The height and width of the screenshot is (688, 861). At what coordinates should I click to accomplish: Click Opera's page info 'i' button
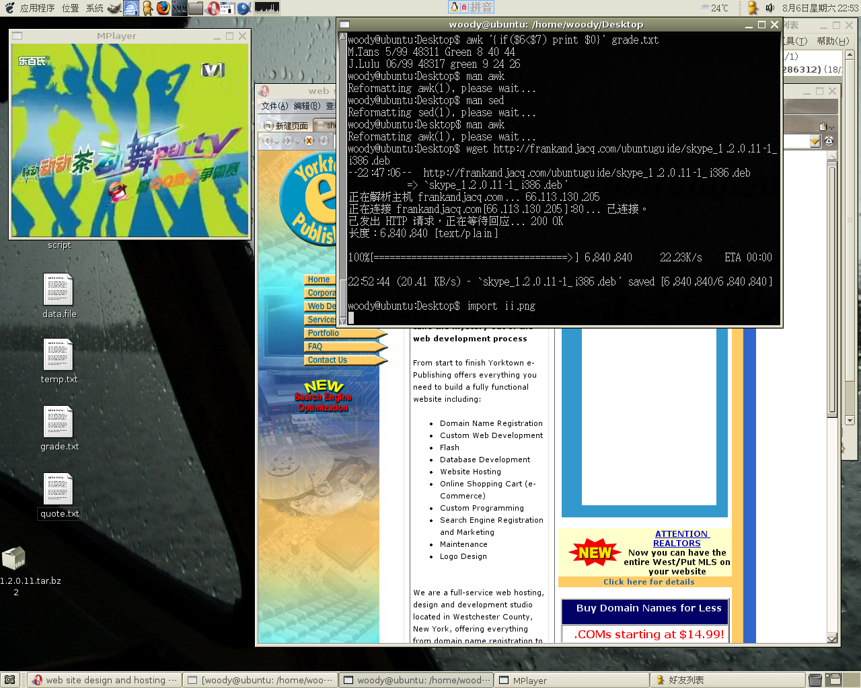point(324,140)
